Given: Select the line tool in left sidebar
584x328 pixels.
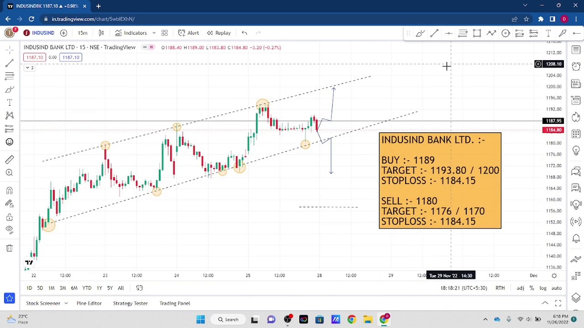Looking at the screenshot, I should [9, 63].
